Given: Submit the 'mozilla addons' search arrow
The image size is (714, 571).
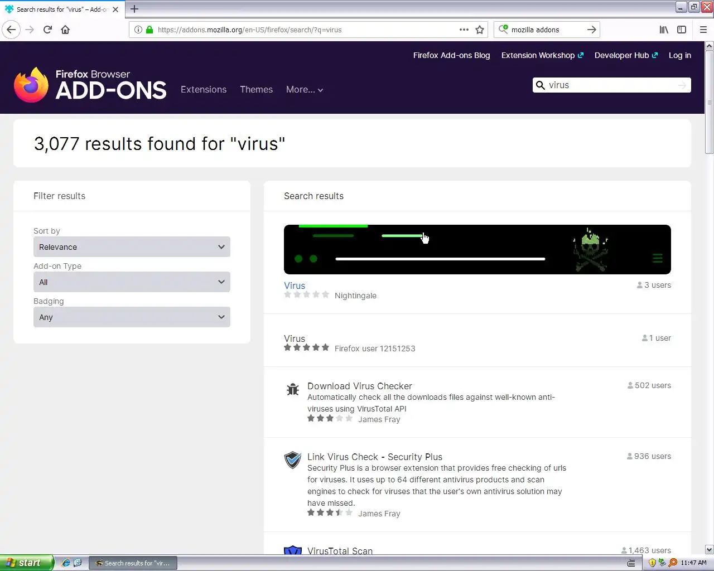Looking at the screenshot, I should [x=592, y=30].
